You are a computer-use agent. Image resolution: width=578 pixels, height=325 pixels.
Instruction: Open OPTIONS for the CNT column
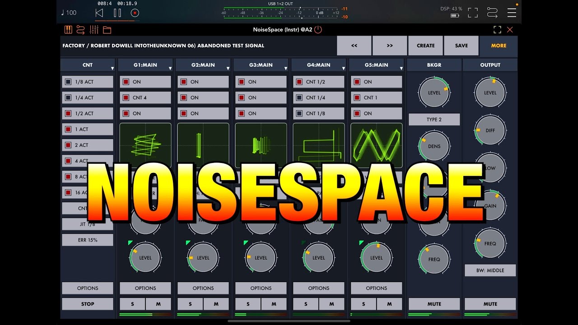click(88, 288)
